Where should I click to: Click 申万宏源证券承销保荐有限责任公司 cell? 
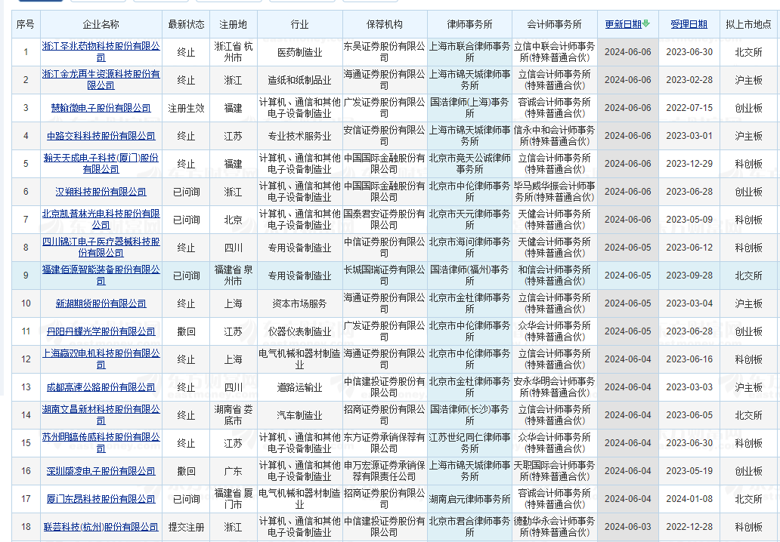[385, 471]
